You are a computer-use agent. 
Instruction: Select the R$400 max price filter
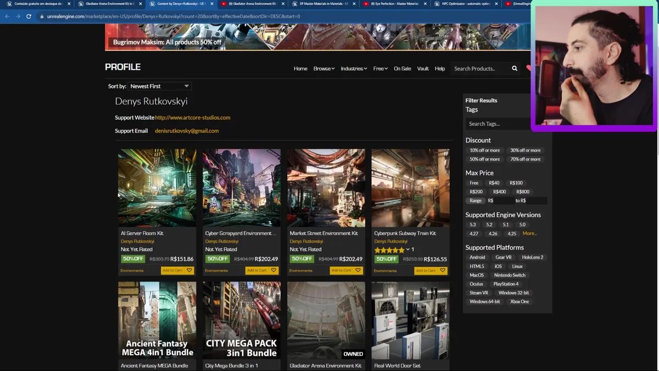[499, 192]
